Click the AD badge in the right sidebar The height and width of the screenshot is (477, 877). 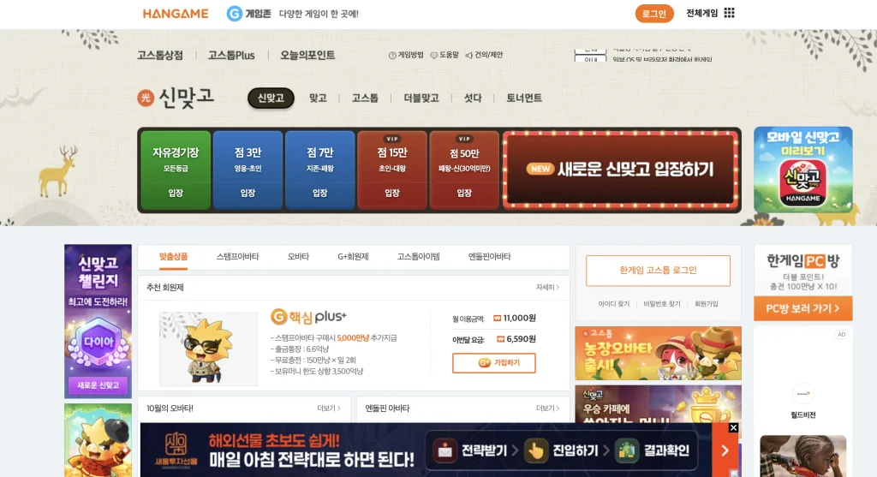click(841, 334)
